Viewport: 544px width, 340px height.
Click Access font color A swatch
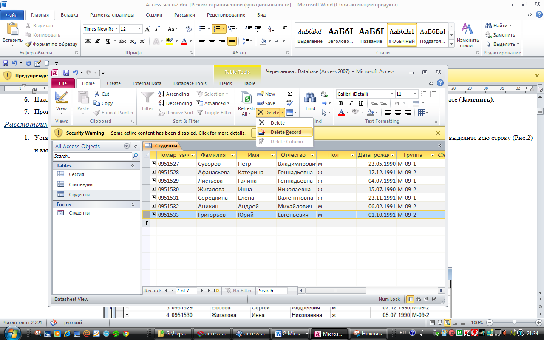tap(341, 113)
